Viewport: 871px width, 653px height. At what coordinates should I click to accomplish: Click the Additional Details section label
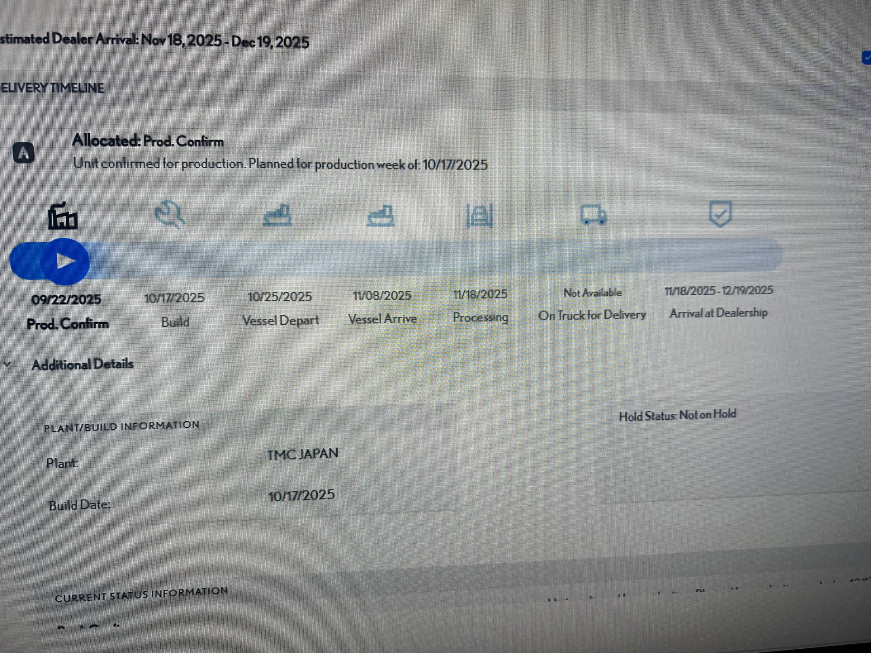coord(82,364)
